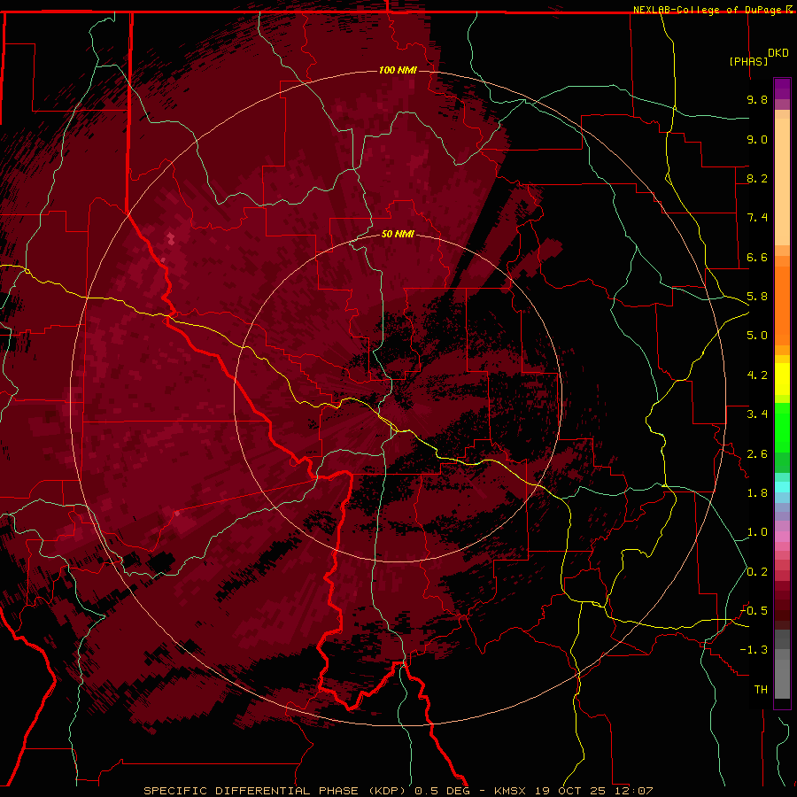Click the "TH" label at the scale bottom
797x797 pixels.
[761, 690]
